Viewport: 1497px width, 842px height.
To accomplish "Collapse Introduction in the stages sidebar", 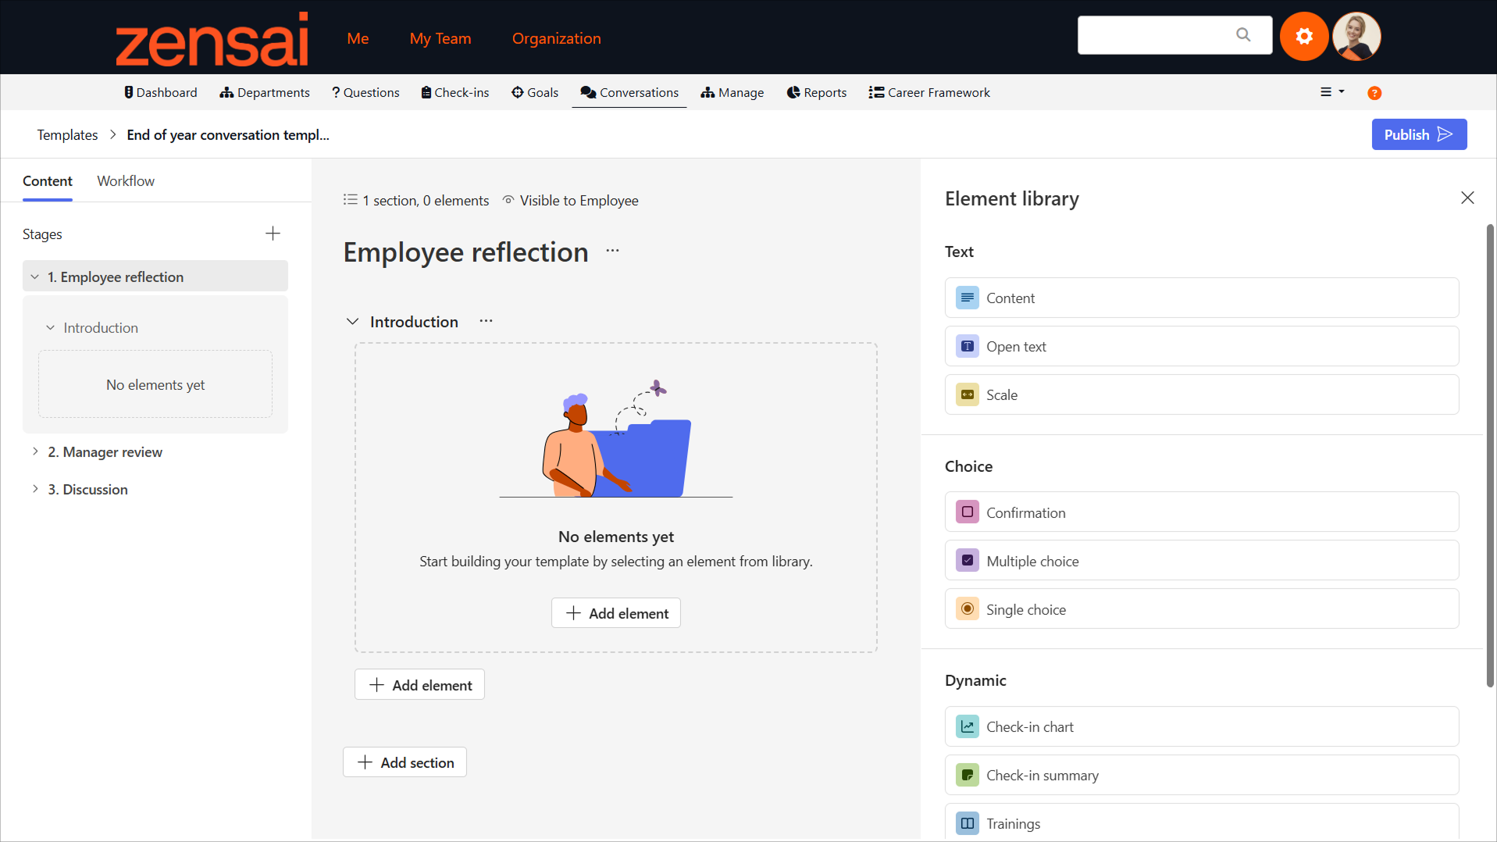I will pyautogui.click(x=50, y=328).
